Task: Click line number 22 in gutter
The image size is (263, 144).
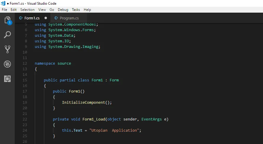Action: click(25, 119)
